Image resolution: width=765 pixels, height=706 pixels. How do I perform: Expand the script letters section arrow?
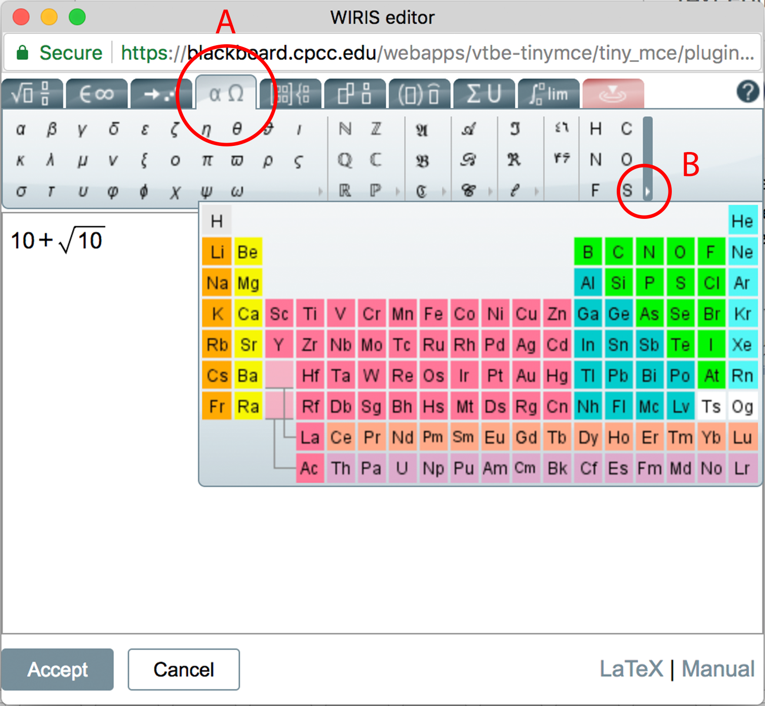click(490, 192)
